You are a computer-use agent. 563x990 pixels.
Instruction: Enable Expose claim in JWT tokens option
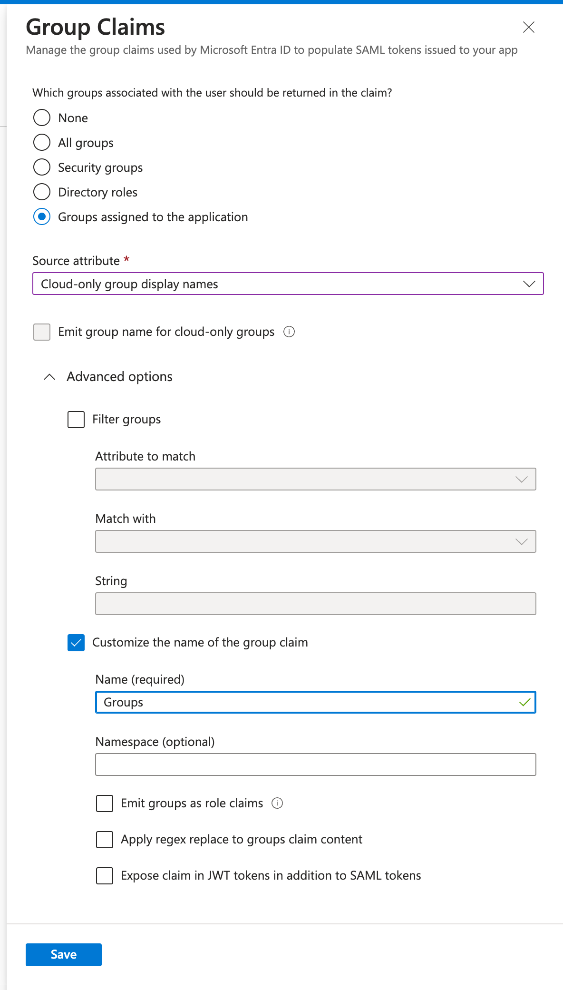coord(104,876)
